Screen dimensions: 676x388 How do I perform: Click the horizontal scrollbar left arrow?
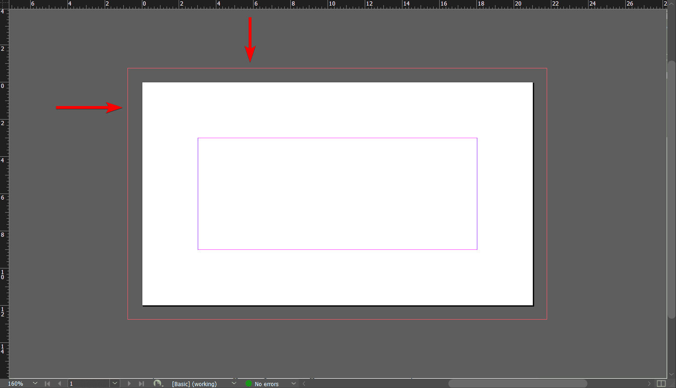[304, 384]
